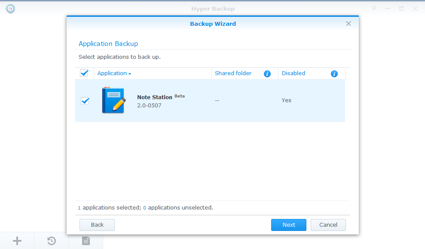Open the log document icon in bottom toolbar
425x249 pixels.
86,240
